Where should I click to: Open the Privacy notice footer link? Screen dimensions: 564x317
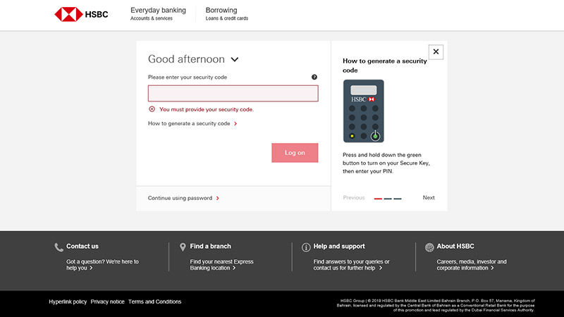(x=108, y=302)
